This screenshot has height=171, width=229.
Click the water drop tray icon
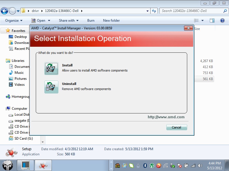(138, 166)
